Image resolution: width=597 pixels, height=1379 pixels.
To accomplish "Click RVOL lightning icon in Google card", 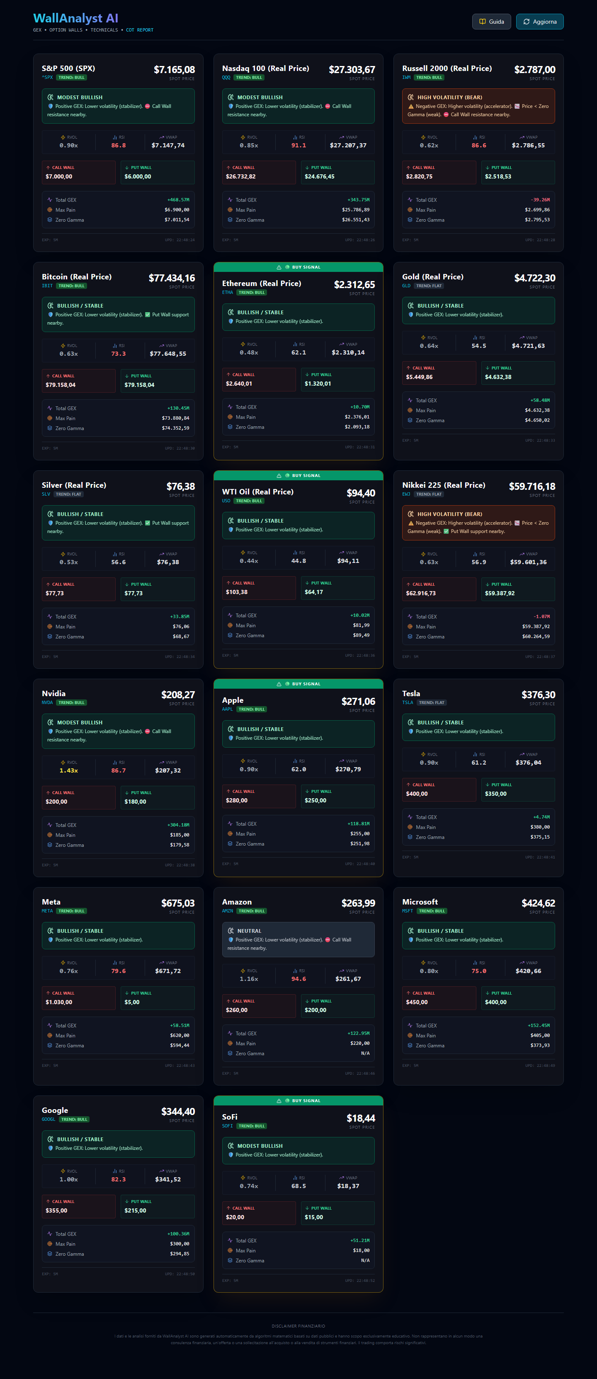I will pos(63,1171).
